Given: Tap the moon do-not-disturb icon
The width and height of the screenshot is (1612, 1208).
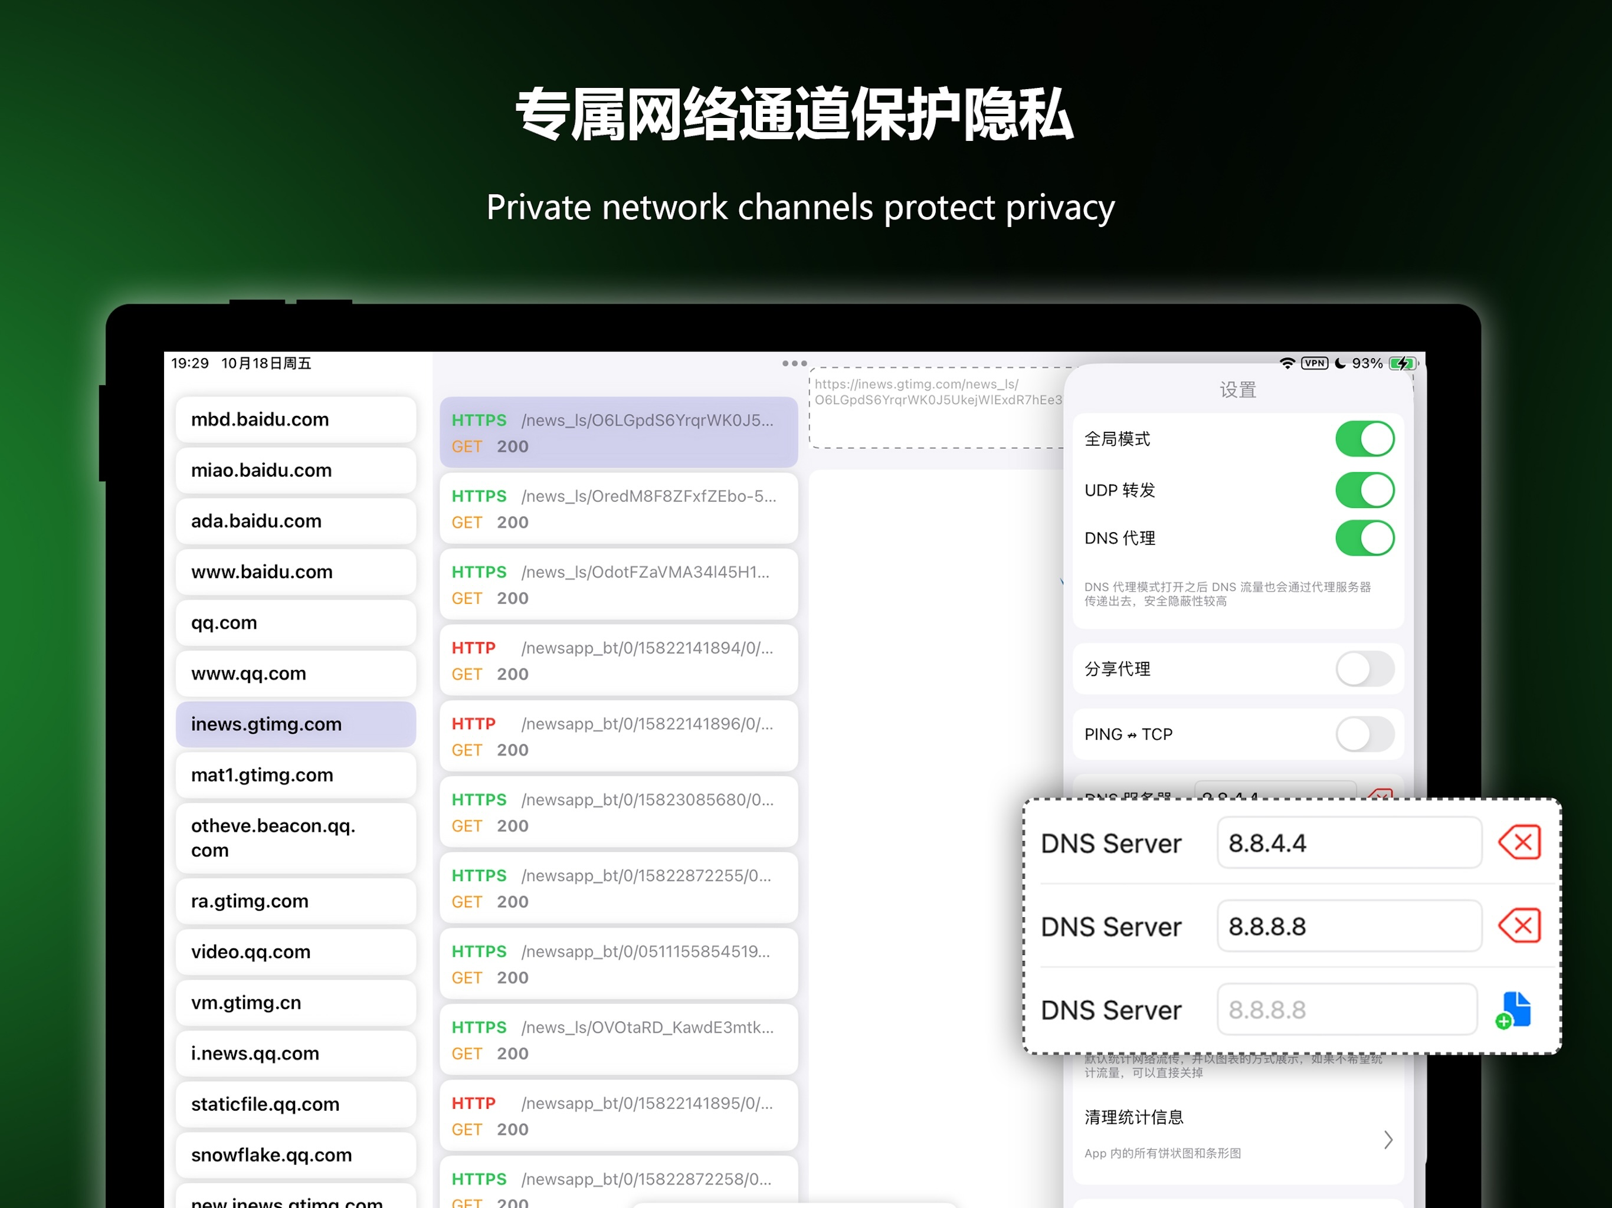Looking at the screenshot, I should pyautogui.click(x=1339, y=363).
